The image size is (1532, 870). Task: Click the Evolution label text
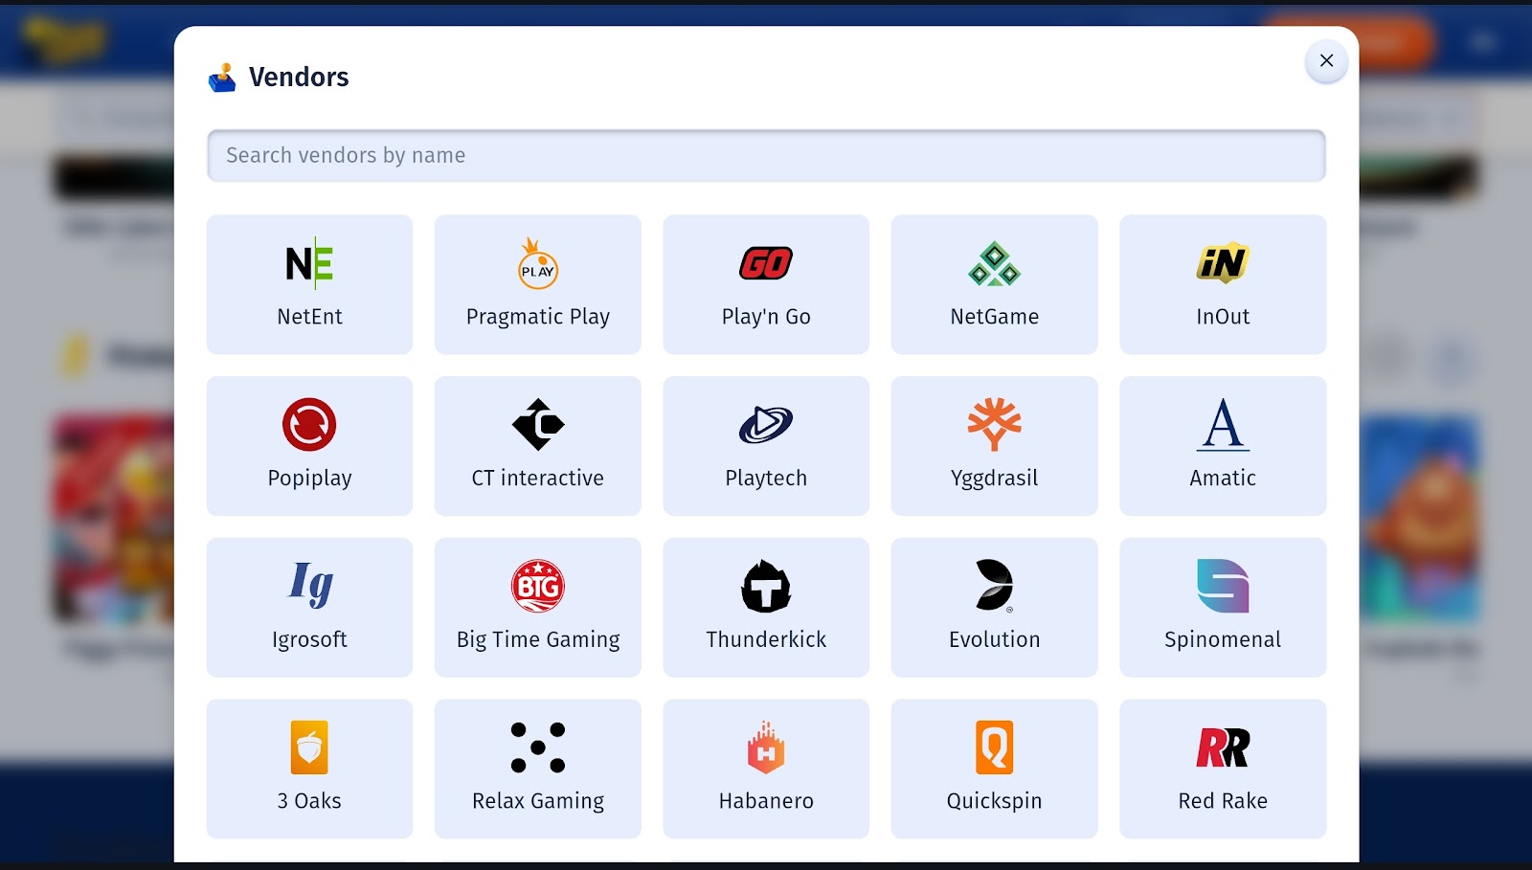tap(994, 639)
